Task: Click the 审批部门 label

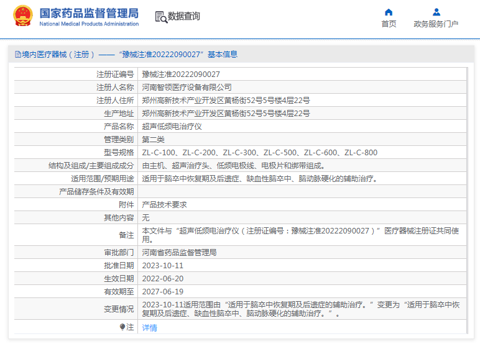Action: pos(119,253)
